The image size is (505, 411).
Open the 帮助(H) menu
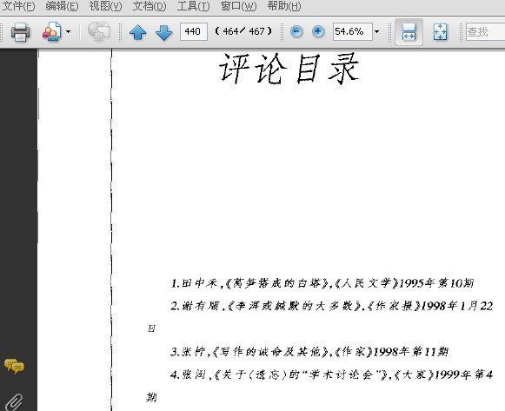pos(283,6)
